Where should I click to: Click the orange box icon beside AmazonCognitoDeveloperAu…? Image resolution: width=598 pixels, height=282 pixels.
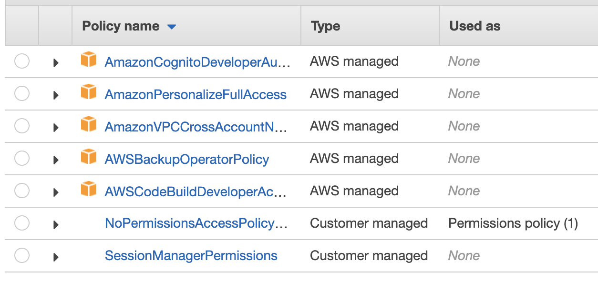pos(89,60)
